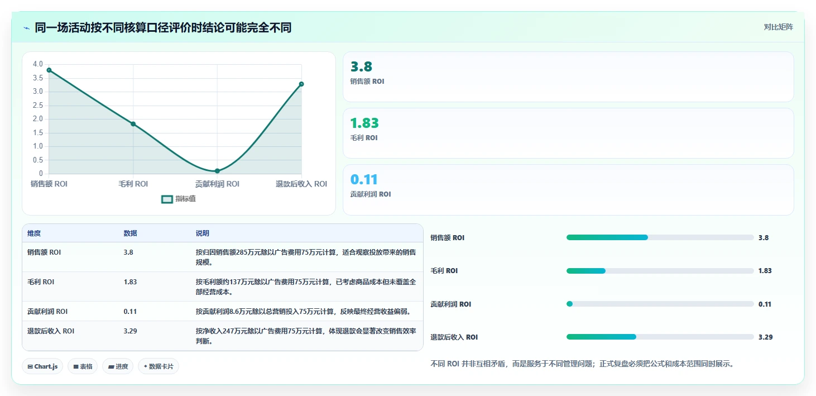Image resolution: width=816 pixels, height=396 pixels.
Task: Click value 0.11 in table
Action: 130,312
